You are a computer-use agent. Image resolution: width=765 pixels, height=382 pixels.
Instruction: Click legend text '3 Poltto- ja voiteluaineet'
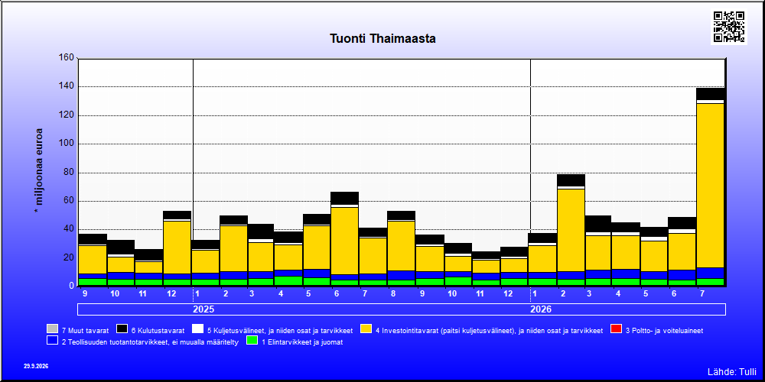[x=665, y=330]
